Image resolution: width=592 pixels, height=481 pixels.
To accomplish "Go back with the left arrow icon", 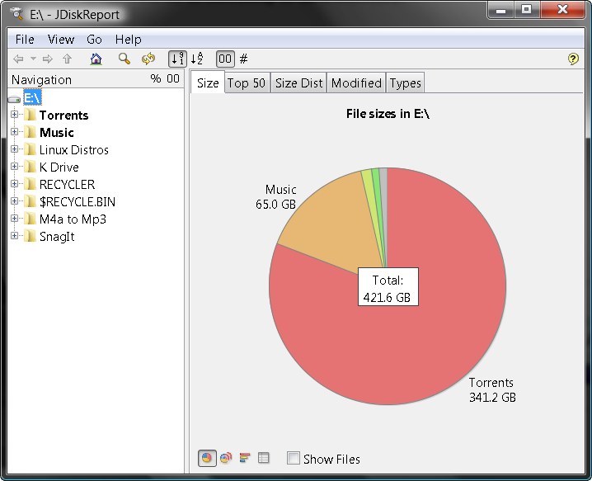I will coord(18,59).
